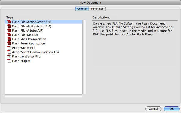
Task: Click the Flash File (Adobe AIR) icon
Action: click(x=9, y=30)
